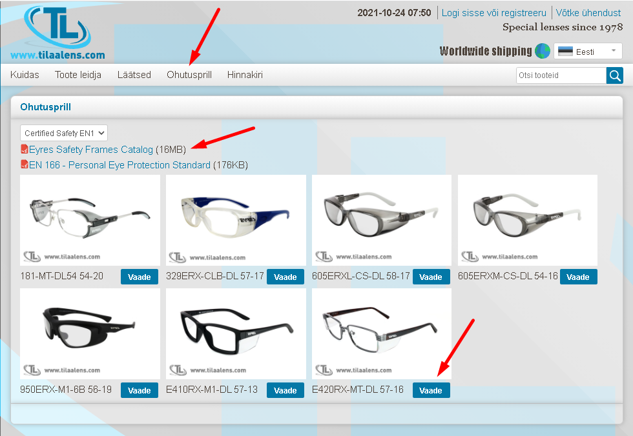Select the 329ERX-CLB-DL blue glasses thumbnail
The image size is (633, 436).
pyautogui.click(x=236, y=220)
